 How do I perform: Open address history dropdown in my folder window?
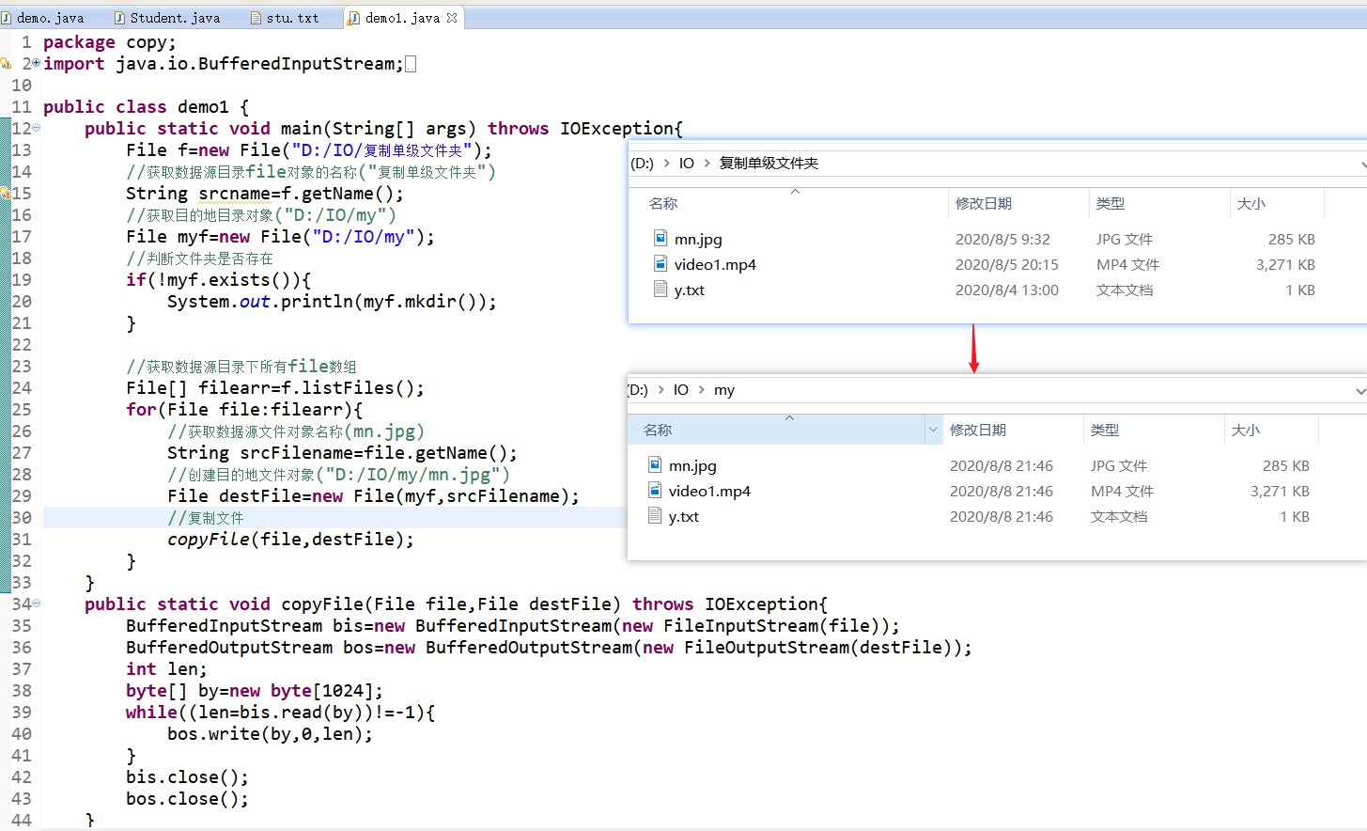pos(1360,390)
